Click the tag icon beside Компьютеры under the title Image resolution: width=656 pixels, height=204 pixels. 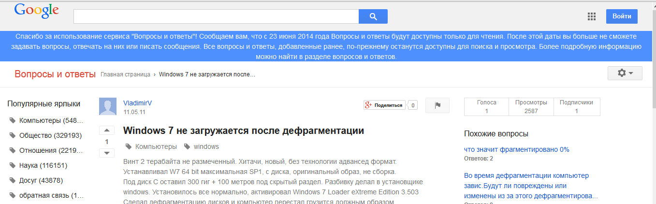129,146
